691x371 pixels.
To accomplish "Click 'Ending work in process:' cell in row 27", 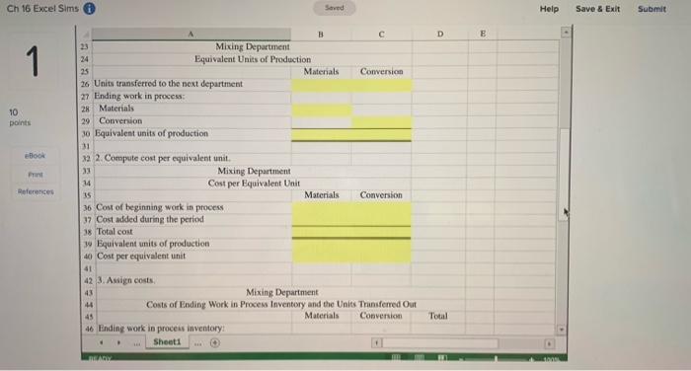I will [x=192, y=96].
